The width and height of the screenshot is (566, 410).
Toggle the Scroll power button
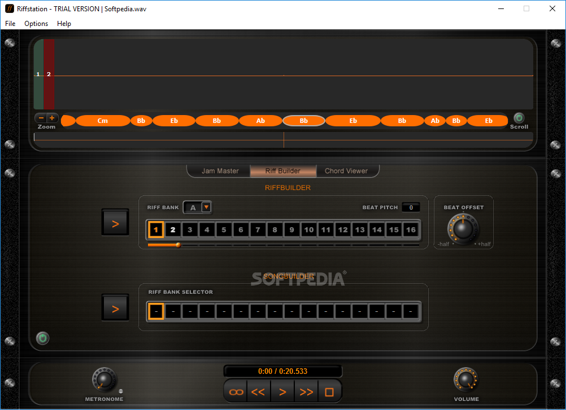pyautogui.click(x=519, y=118)
